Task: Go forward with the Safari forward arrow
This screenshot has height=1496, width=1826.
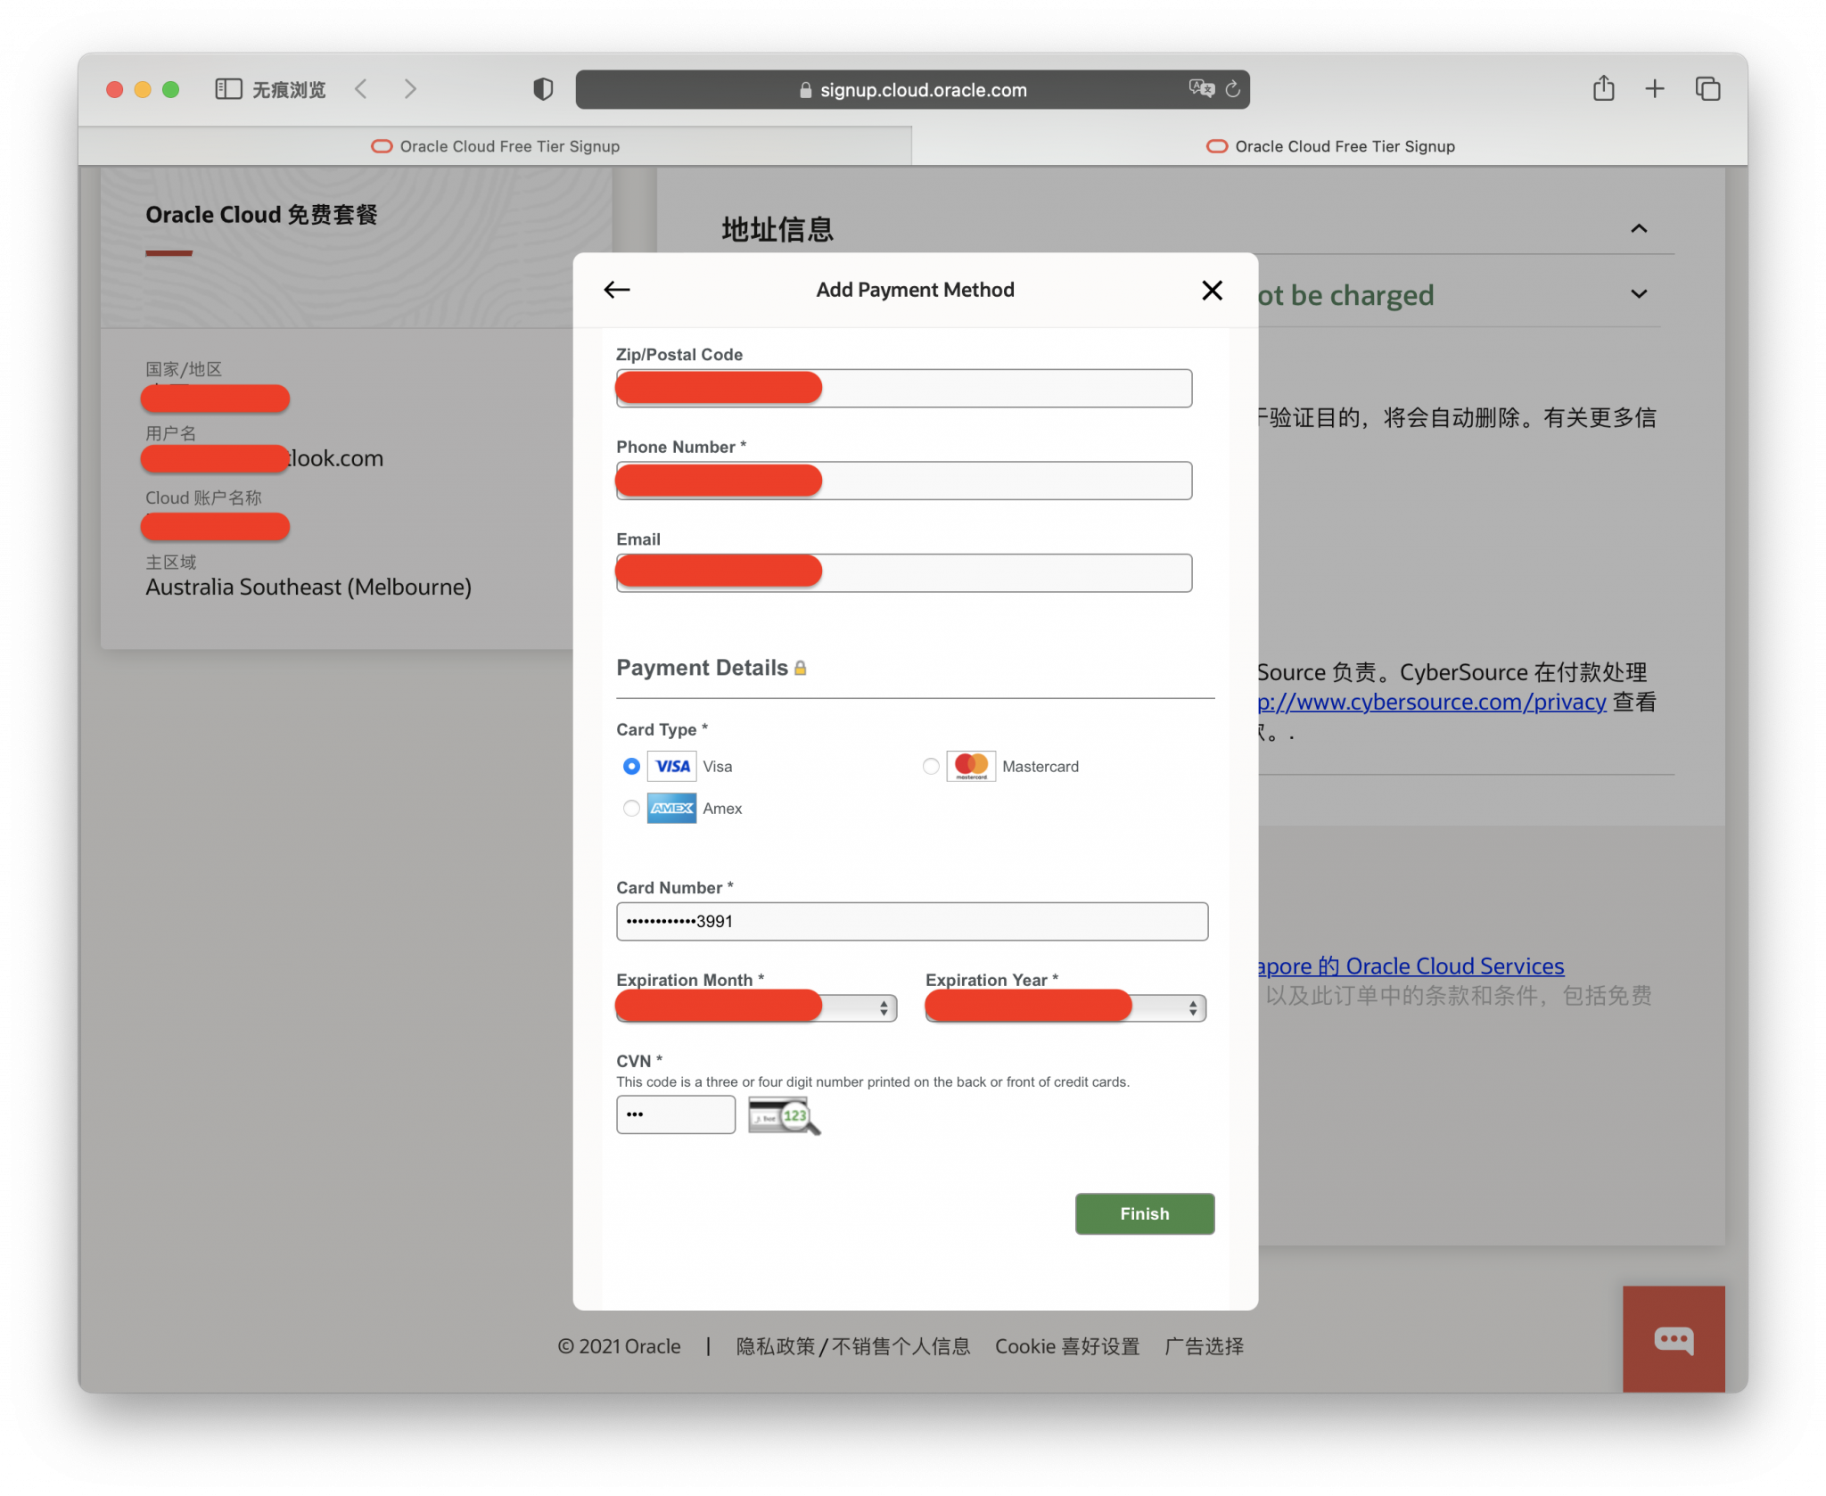Action: click(x=410, y=89)
